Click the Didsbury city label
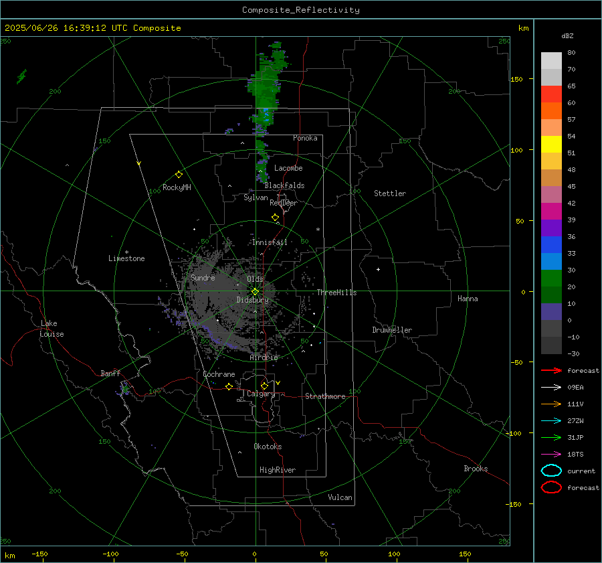This screenshot has height=563, width=602. (x=252, y=300)
